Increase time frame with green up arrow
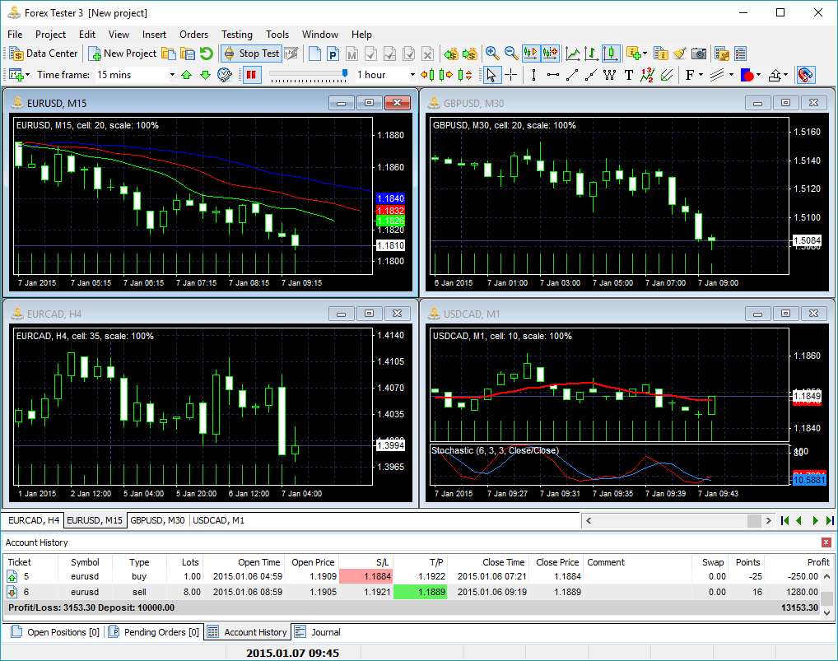 click(x=187, y=75)
